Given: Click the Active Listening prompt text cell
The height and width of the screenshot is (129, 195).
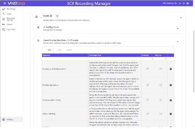Looking at the screenshot, I should 115,114.
